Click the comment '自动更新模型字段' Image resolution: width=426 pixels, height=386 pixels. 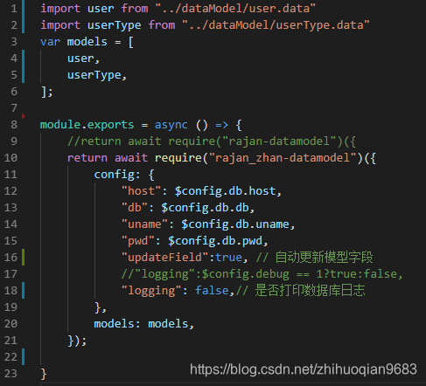point(324,258)
